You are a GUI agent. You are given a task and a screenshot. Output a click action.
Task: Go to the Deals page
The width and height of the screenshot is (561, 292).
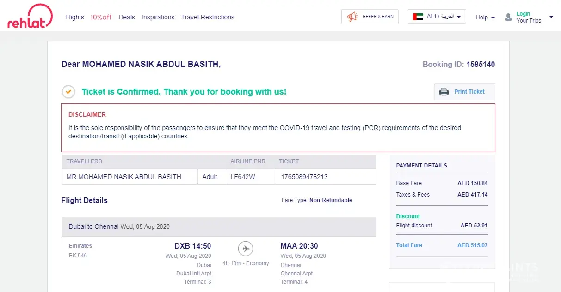(127, 17)
